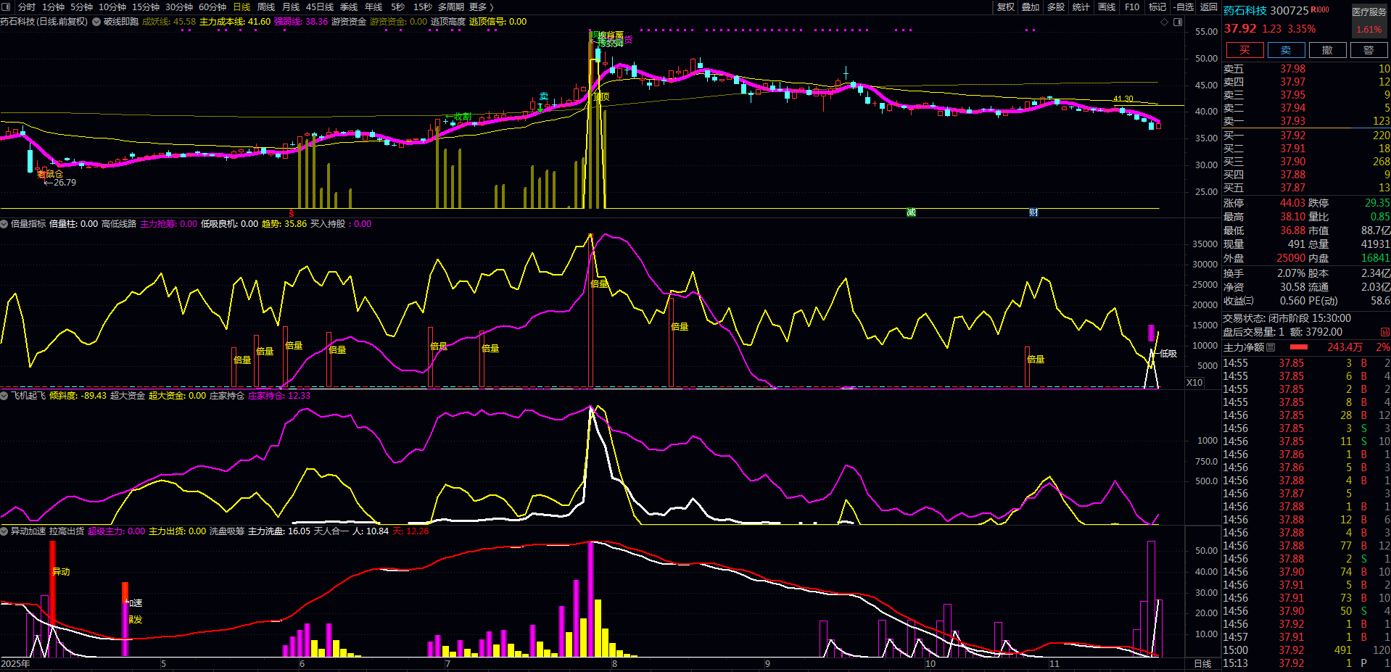Open the 倍量指标 indicator settings circle
Screen dimensions: 1391x672
tap(4, 224)
